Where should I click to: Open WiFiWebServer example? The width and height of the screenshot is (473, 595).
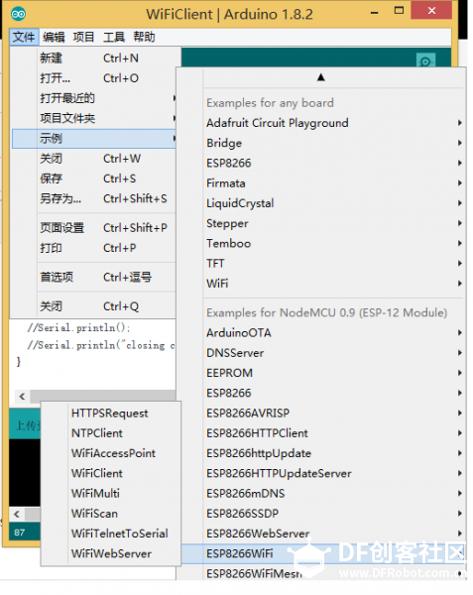point(110,554)
